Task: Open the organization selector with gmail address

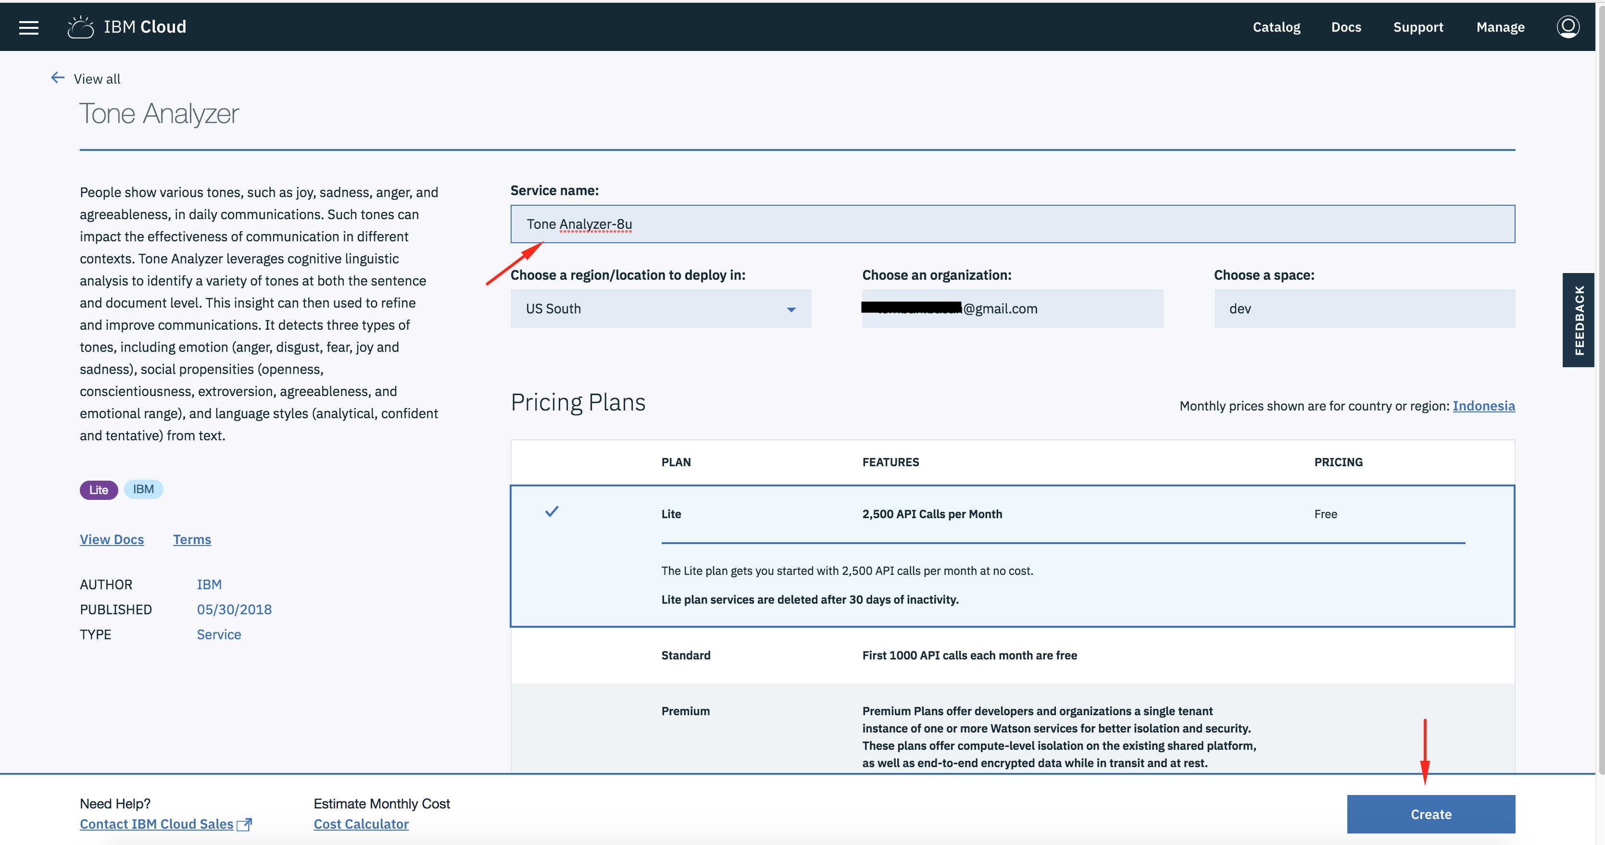Action: pyautogui.click(x=1013, y=309)
